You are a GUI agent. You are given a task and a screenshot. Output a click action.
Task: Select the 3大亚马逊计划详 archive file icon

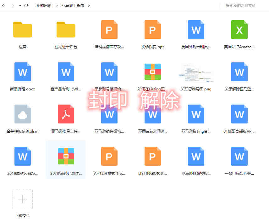[x=66, y=156]
